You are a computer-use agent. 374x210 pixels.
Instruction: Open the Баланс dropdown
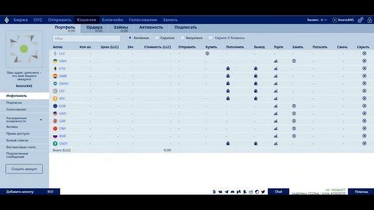(x=317, y=20)
